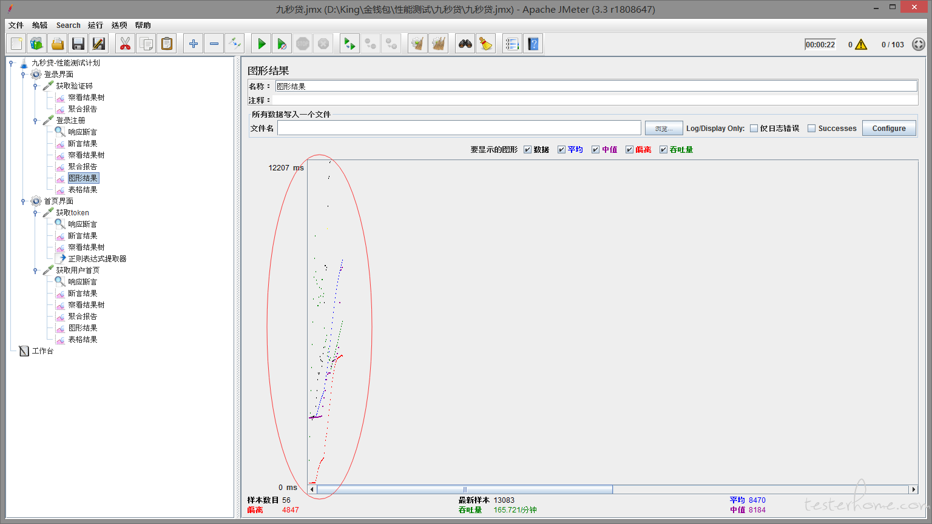Collapse the 登录界面 thread group node
This screenshot has width=932, height=524.
pos(23,75)
